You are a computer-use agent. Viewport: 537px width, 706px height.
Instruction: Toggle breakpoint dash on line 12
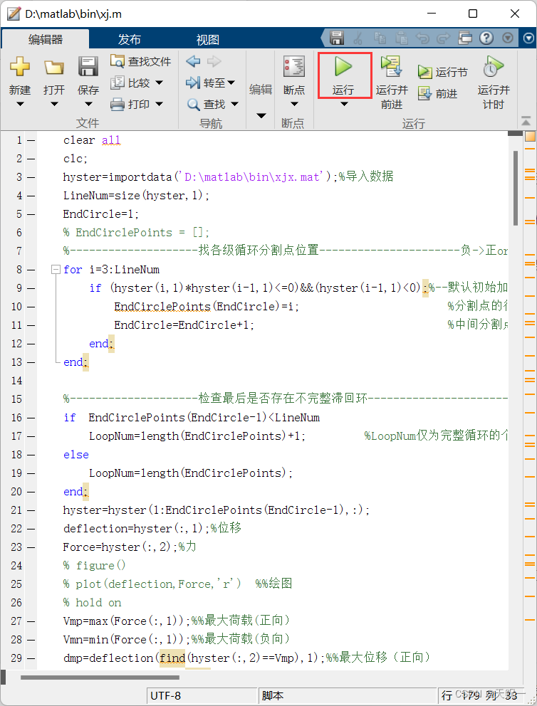click(x=31, y=344)
